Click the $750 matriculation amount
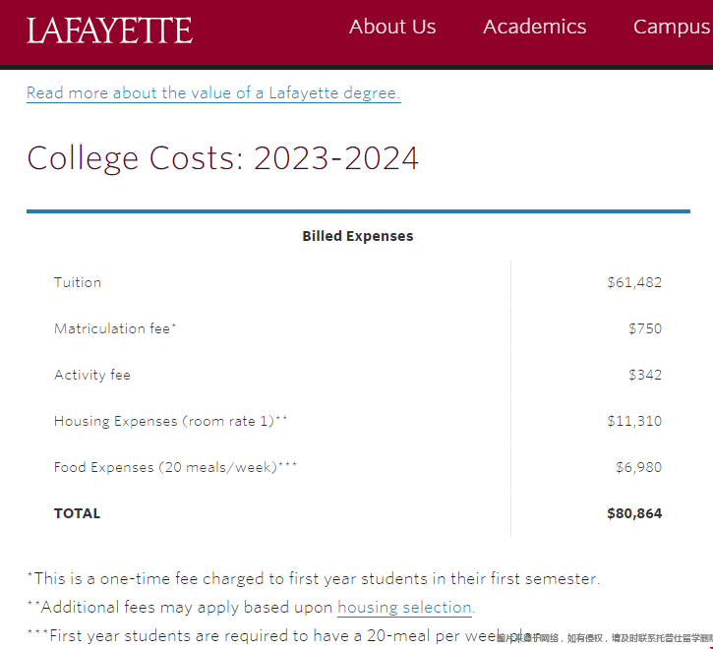This screenshot has height=649, width=713. coord(645,328)
